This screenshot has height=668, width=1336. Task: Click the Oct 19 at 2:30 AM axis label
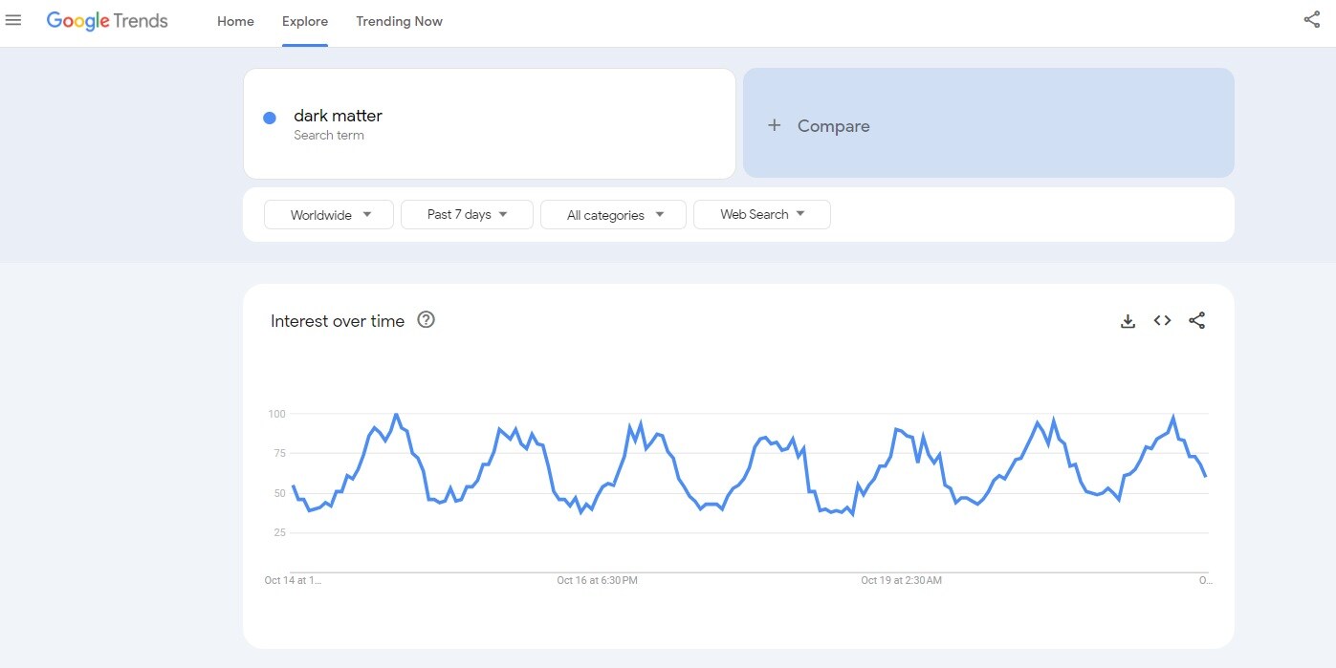pos(901,580)
